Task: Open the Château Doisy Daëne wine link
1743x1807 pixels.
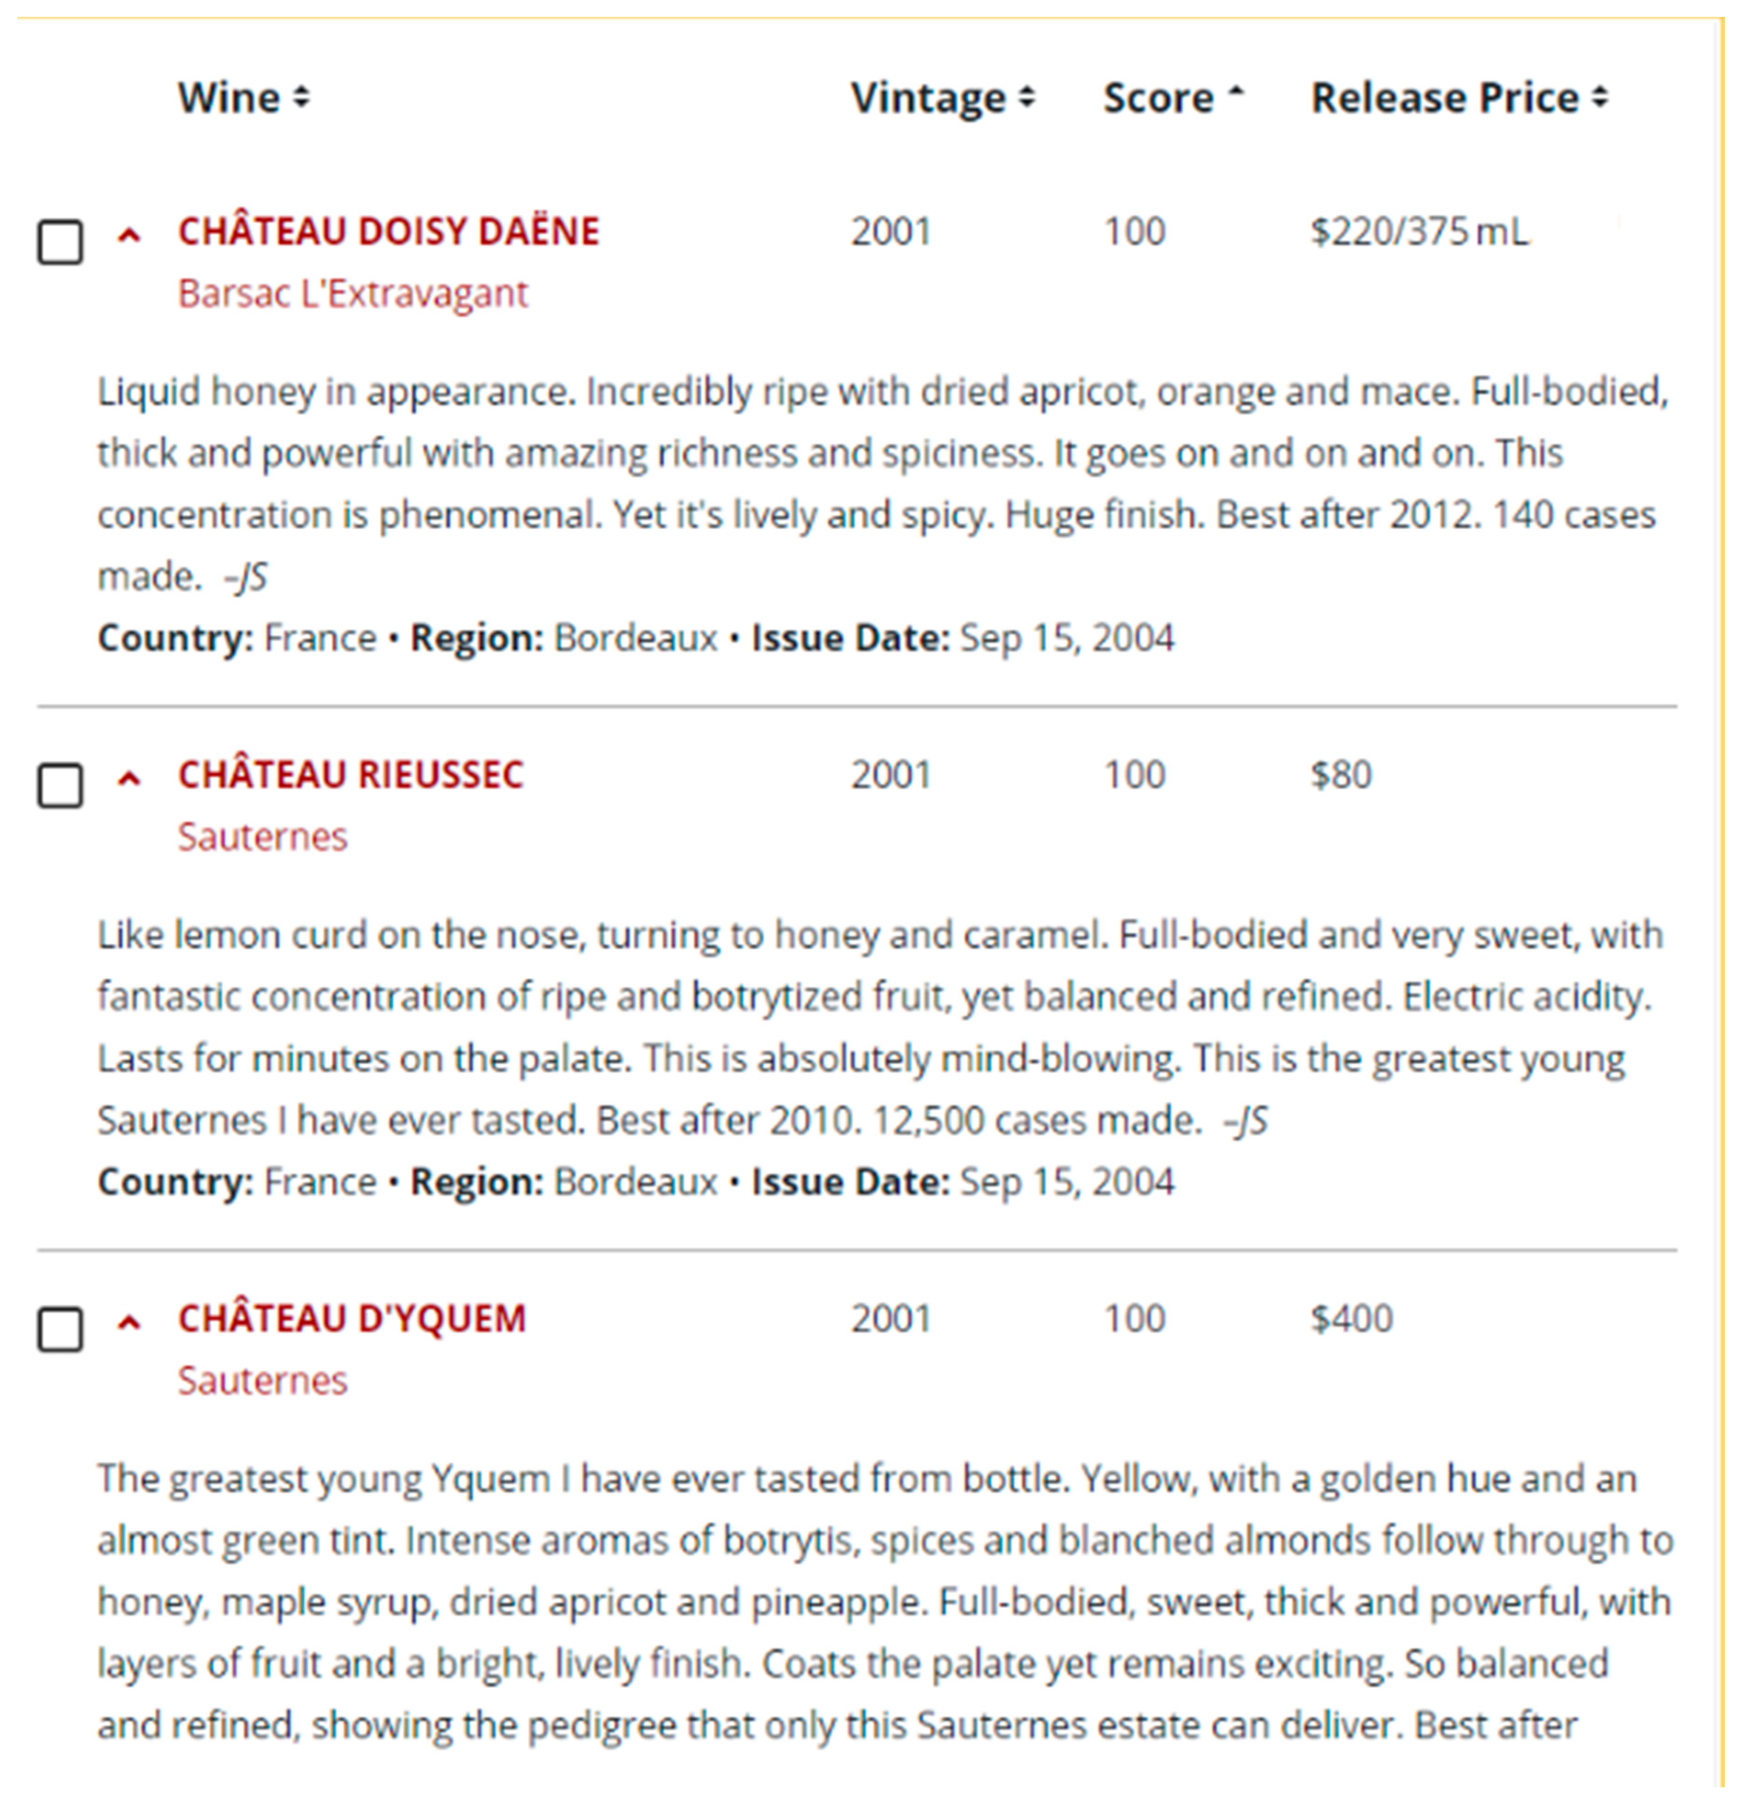Action: coord(388,232)
